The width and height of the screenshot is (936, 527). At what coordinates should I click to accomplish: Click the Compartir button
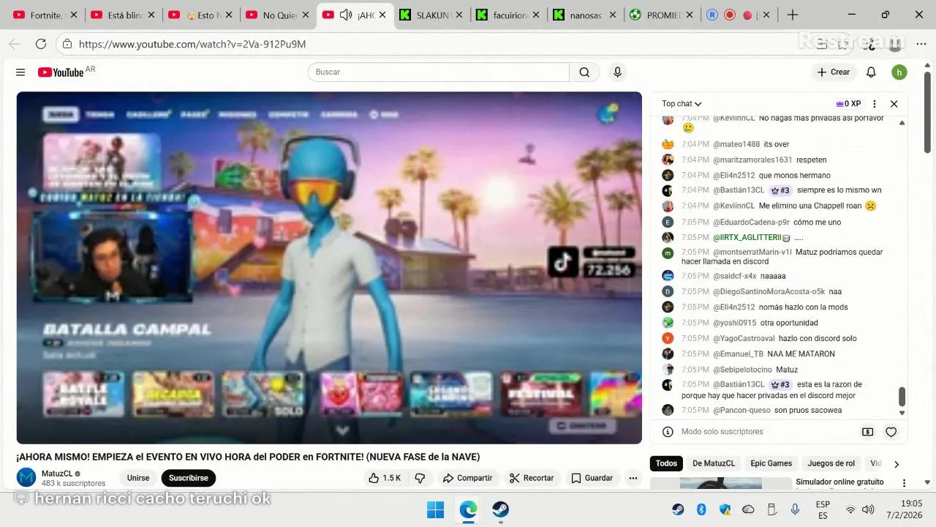[467, 478]
